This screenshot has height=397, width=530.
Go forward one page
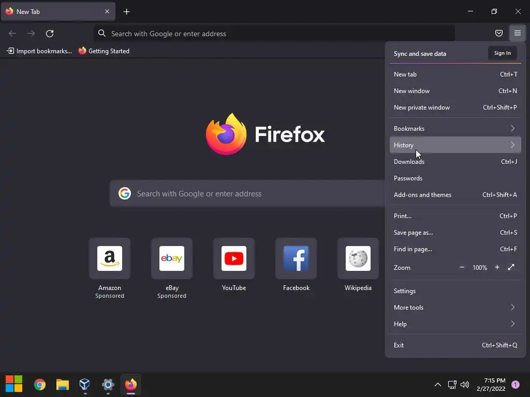31,34
